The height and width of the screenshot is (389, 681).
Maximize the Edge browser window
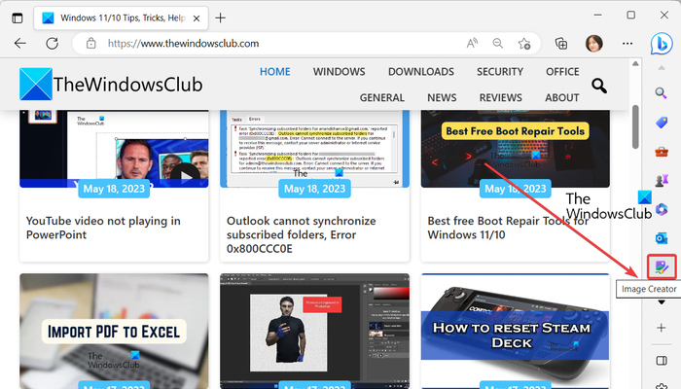(630, 16)
